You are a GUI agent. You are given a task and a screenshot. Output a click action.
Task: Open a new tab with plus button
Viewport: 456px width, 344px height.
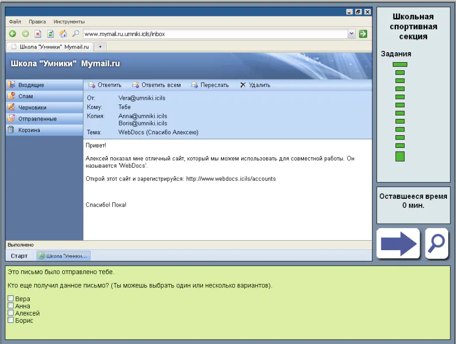pos(100,47)
